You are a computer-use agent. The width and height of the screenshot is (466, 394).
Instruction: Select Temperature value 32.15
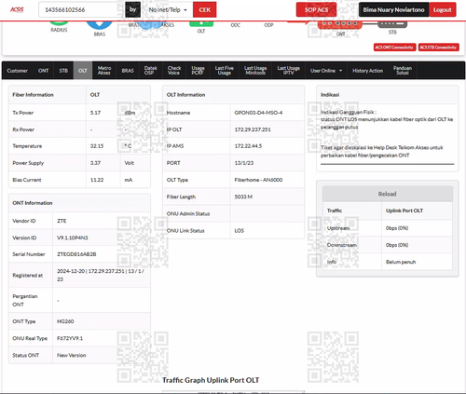click(x=97, y=146)
